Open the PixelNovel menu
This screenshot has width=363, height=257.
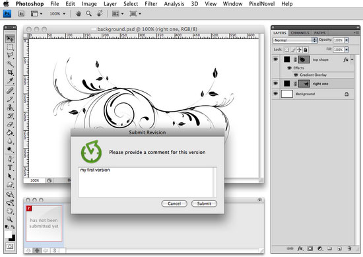pyautogui.click(x=262, y=4)
